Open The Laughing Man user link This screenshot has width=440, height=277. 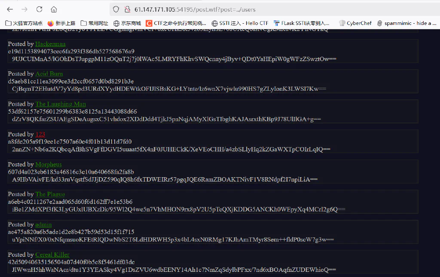[x=61, y=104]
